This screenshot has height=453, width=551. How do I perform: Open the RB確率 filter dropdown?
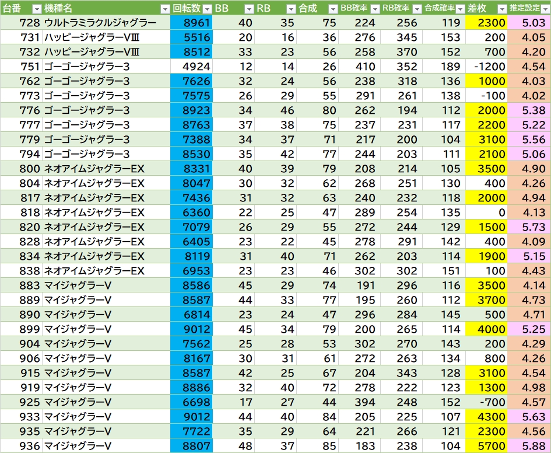pyautogui.click(x=416, y=9)
